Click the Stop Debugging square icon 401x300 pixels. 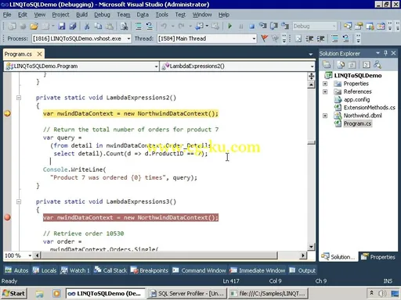[x=251, y=27]
